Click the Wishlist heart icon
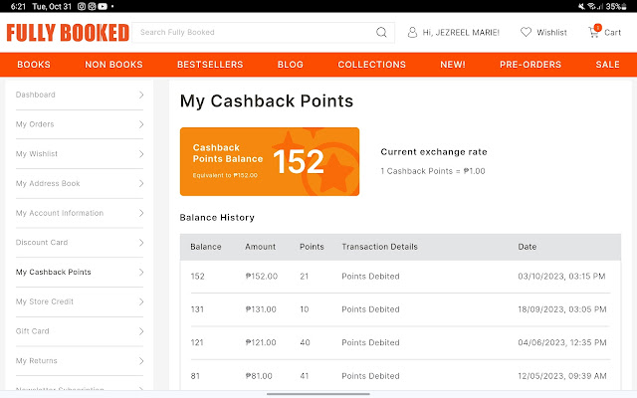The image size is (637, 398). pyautogui.click(x=526, y=32)
